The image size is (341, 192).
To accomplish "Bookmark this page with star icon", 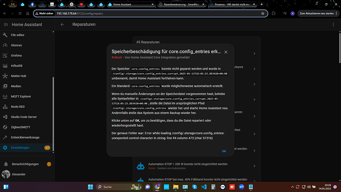I will pyautogui.click(x=263, y=13).
